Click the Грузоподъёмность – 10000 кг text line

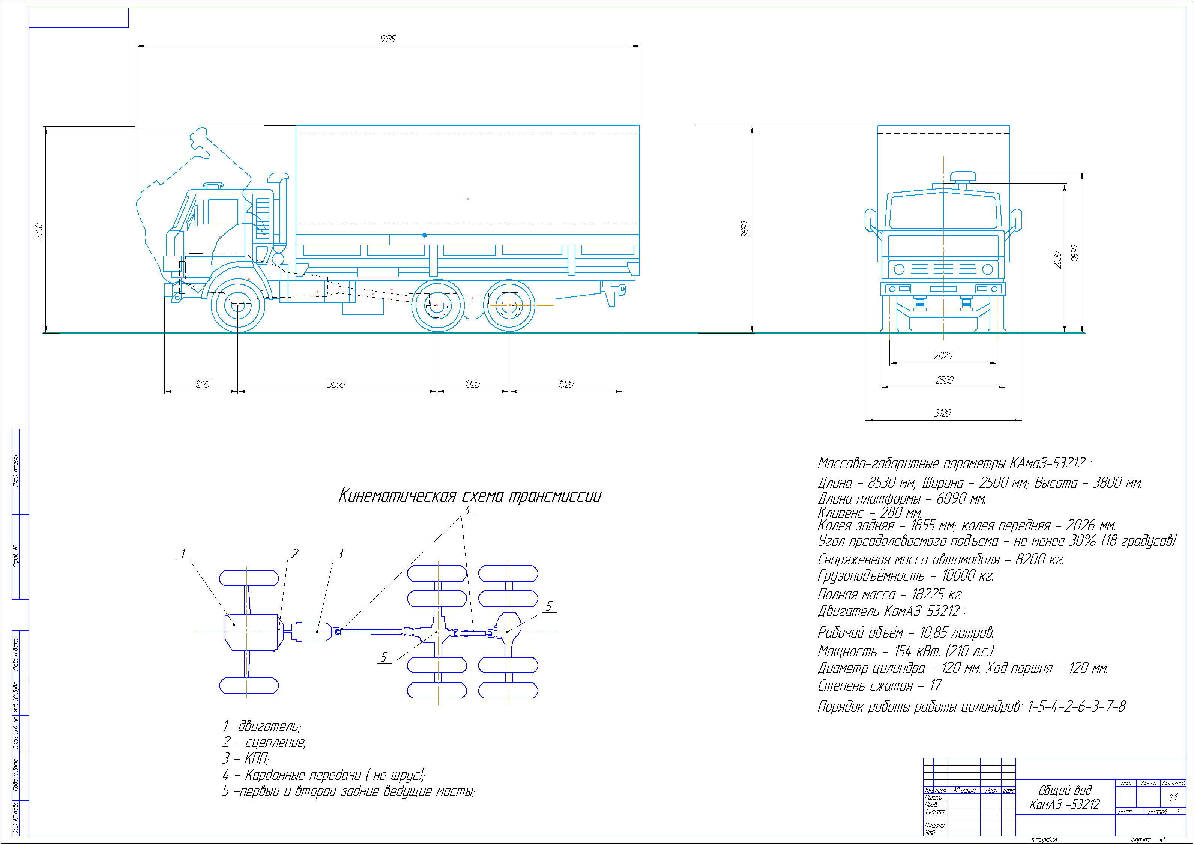[906, 576]
